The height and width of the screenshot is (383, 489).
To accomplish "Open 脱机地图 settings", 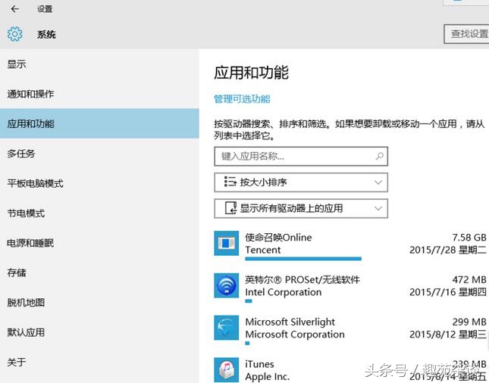I will [x=99, y=302].
